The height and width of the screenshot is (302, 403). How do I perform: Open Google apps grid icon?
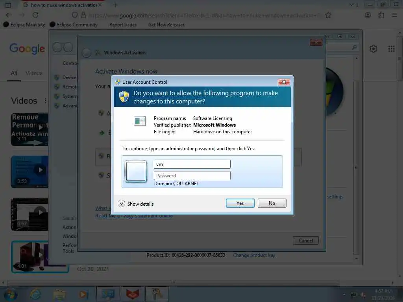point(391,48)
